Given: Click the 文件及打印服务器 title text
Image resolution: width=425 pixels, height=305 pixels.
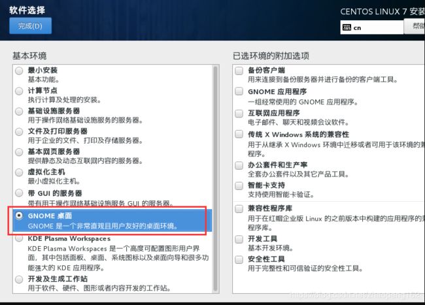Looking at the screenshot, I should tap(58, 131).
